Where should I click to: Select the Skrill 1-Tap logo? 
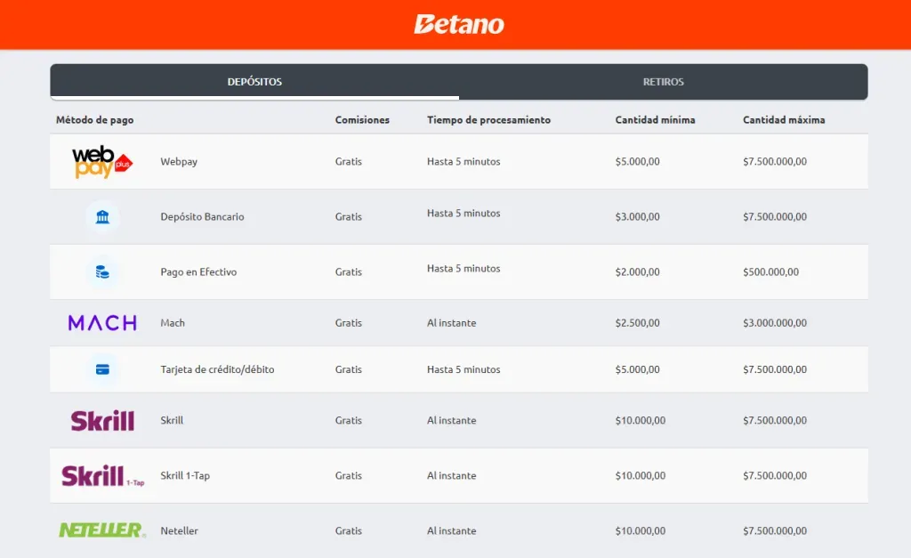(x=101, y=474)
